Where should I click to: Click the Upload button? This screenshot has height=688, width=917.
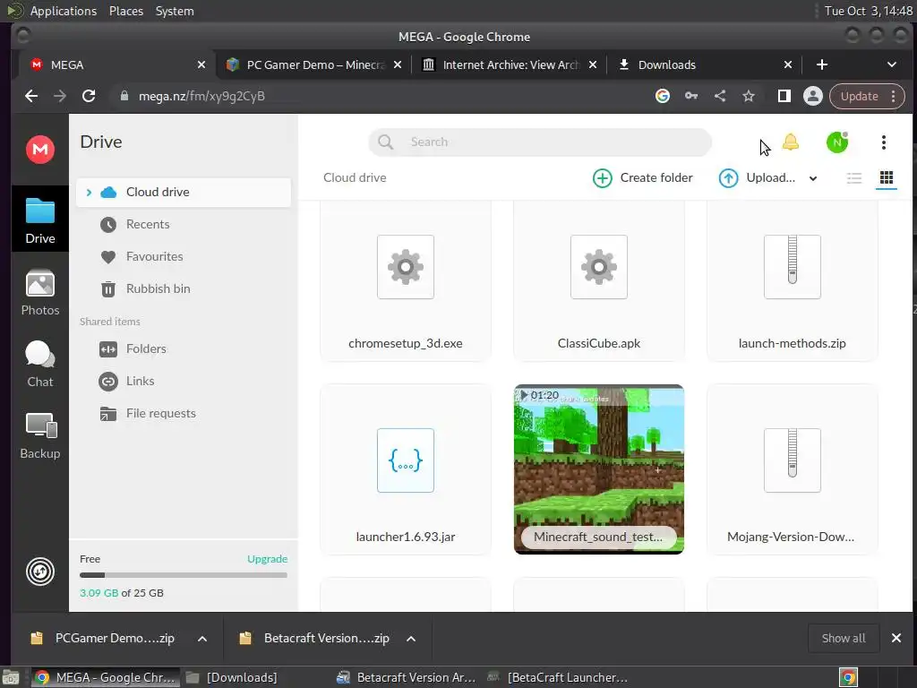click(x=757, y=178)
